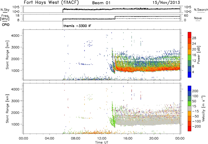Image resolution: width=208 pixels, height=144 pixels.
Task: Click the date '15/Nov/2013'
Action: pos(166,2)
